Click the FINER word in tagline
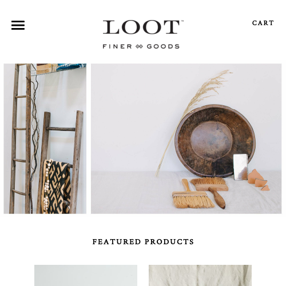Screen dimensions: 286x286 click(x=117, y=46)
